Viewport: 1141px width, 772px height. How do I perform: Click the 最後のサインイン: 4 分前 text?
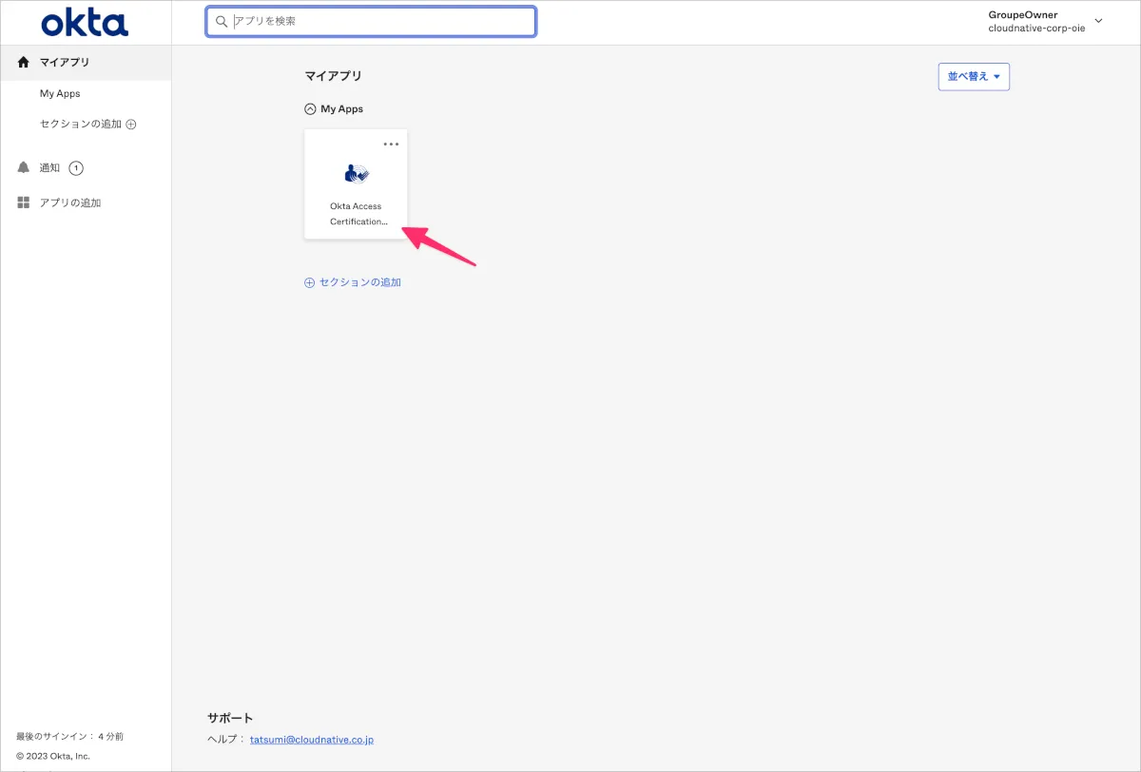[69, 737]
